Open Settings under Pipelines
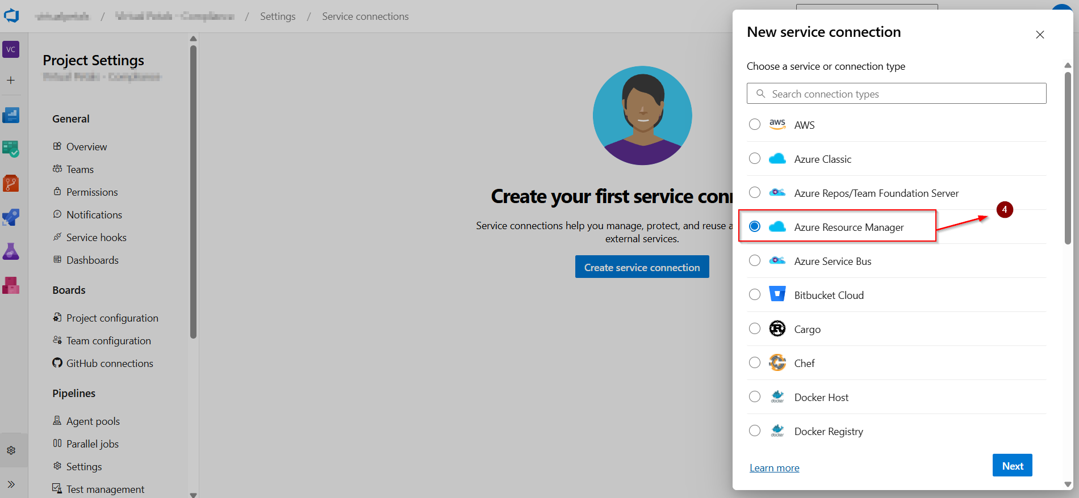The height and width of the screenshot is (498, 1079). 84,467
